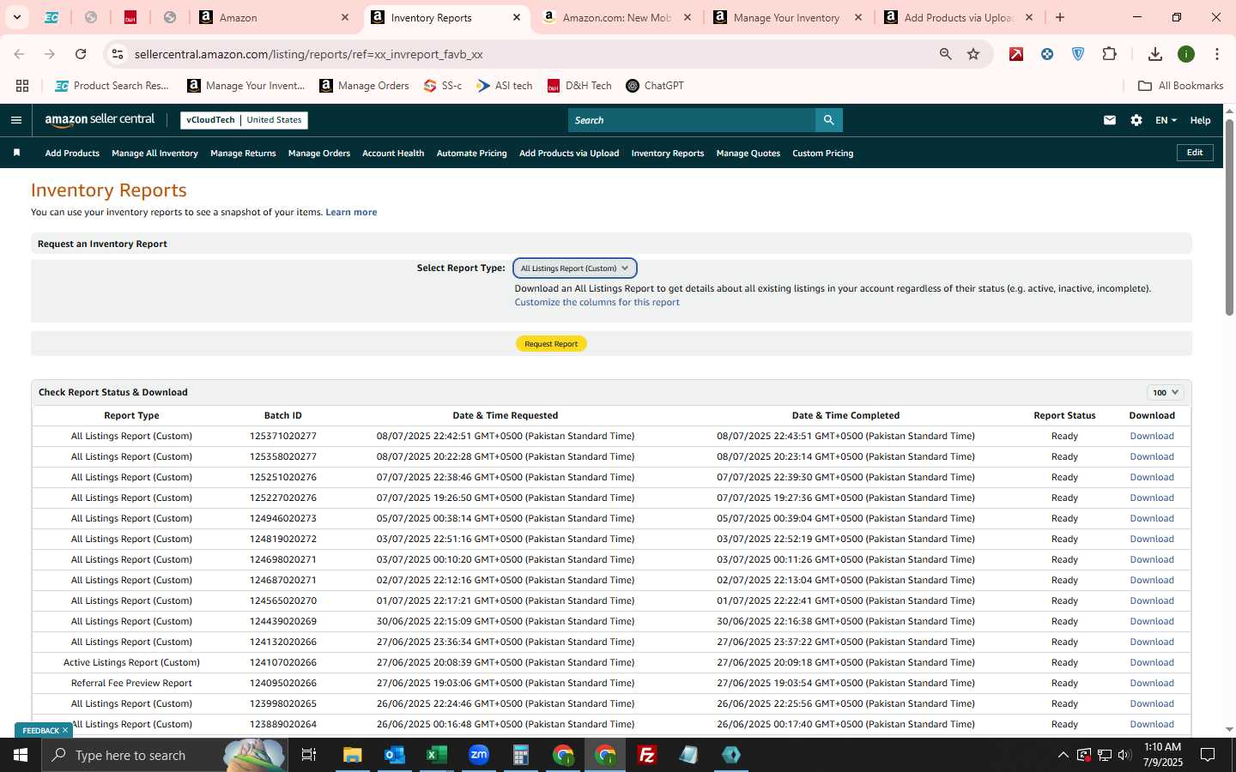Open the Chrome three-dot menu
1236x772 pixels.
point(1217,54)
